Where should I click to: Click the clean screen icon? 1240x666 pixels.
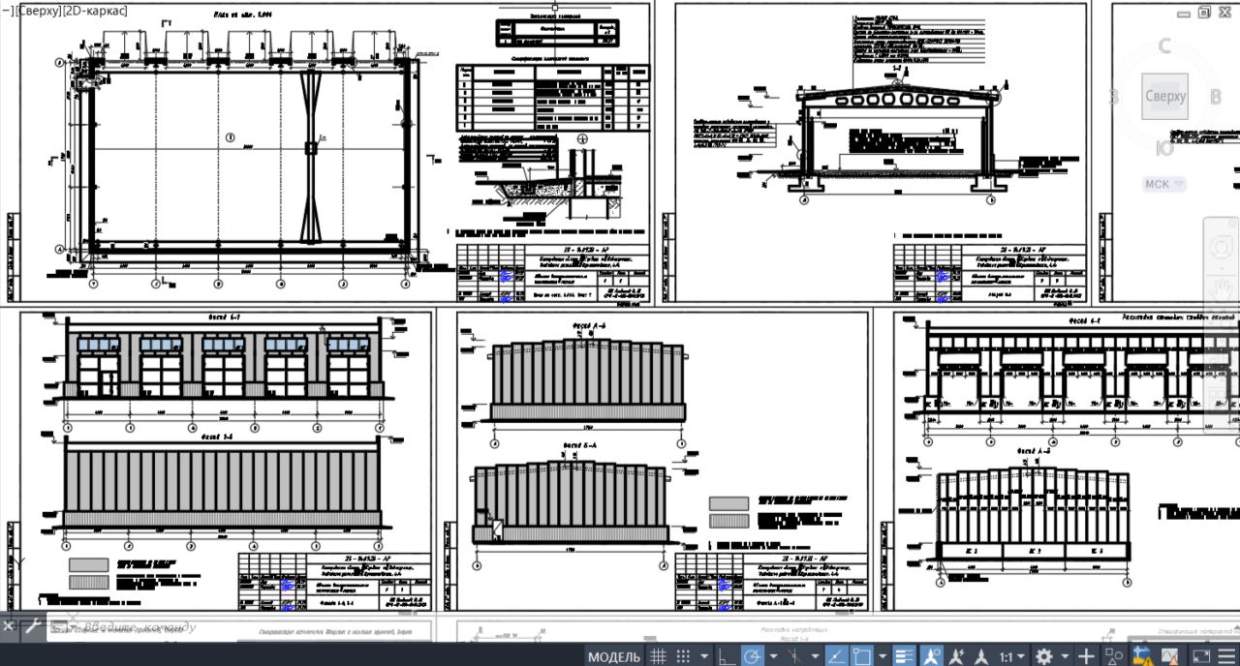(1201, 656)
